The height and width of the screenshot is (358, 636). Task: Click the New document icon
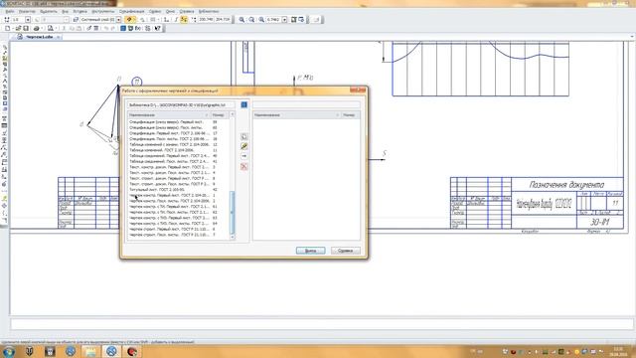click(7, 28)
